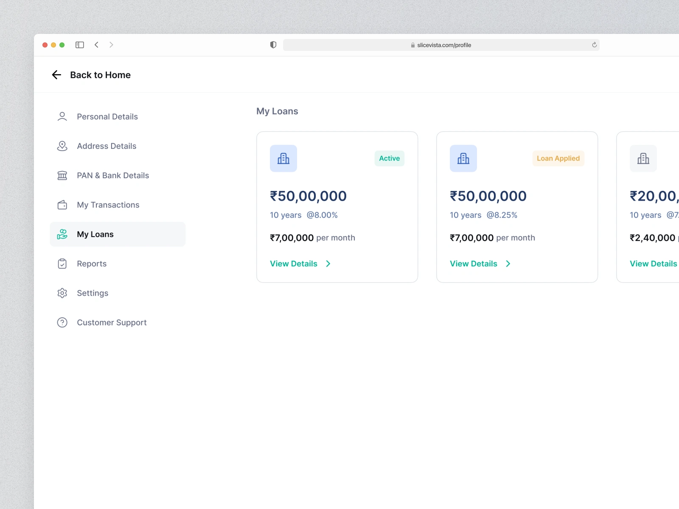The image size is (679, 509).
Task: Click the My Loans heading
Action: coord(277,111)
